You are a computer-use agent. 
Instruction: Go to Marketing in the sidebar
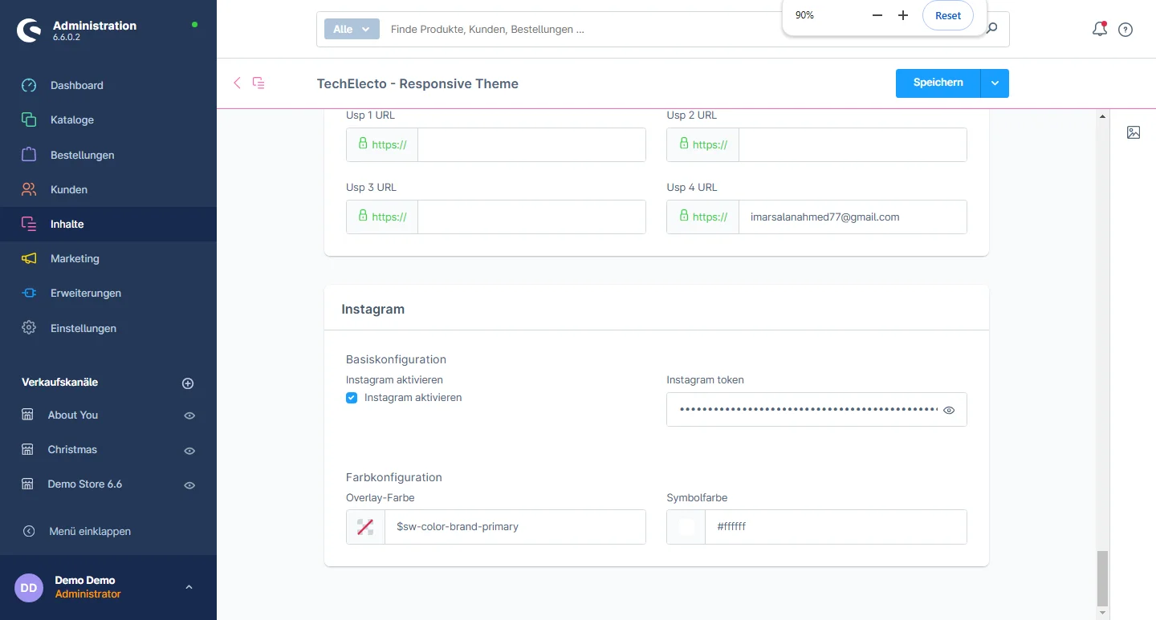point(75,258)
